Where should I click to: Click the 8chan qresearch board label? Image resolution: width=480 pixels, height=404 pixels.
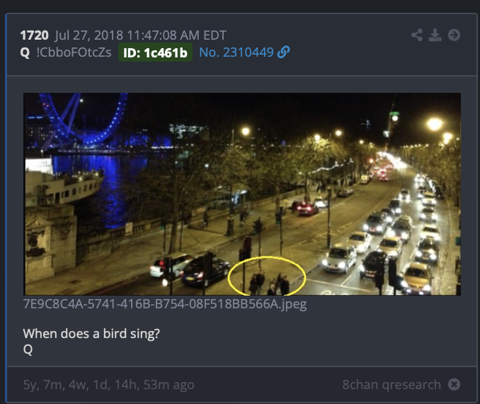[x=392, y=384]
